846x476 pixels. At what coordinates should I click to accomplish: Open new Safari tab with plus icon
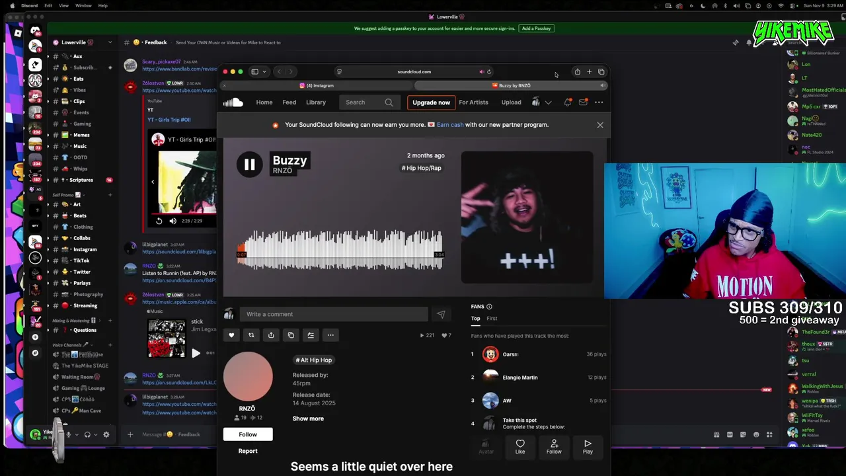click(x=589, y=71)
